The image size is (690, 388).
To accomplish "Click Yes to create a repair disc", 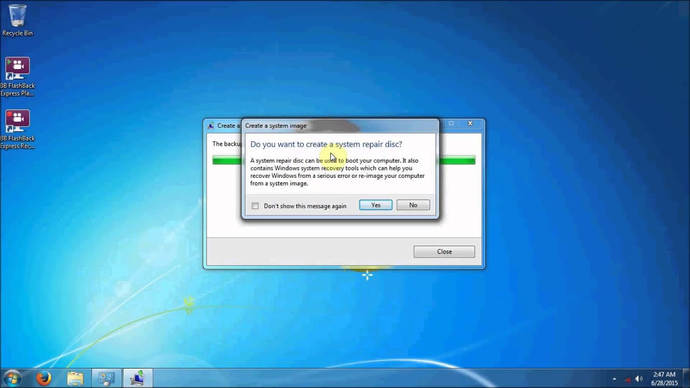I will 376,205.
